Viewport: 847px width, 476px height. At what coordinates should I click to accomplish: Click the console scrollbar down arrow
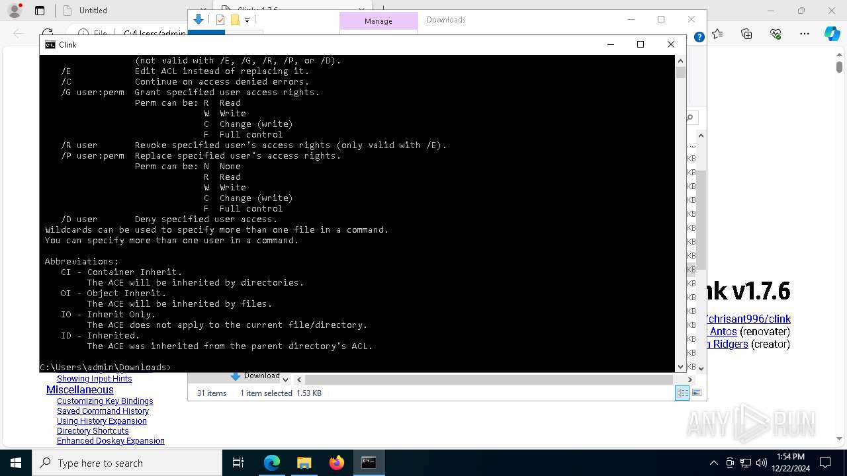[x=680, y=366]
